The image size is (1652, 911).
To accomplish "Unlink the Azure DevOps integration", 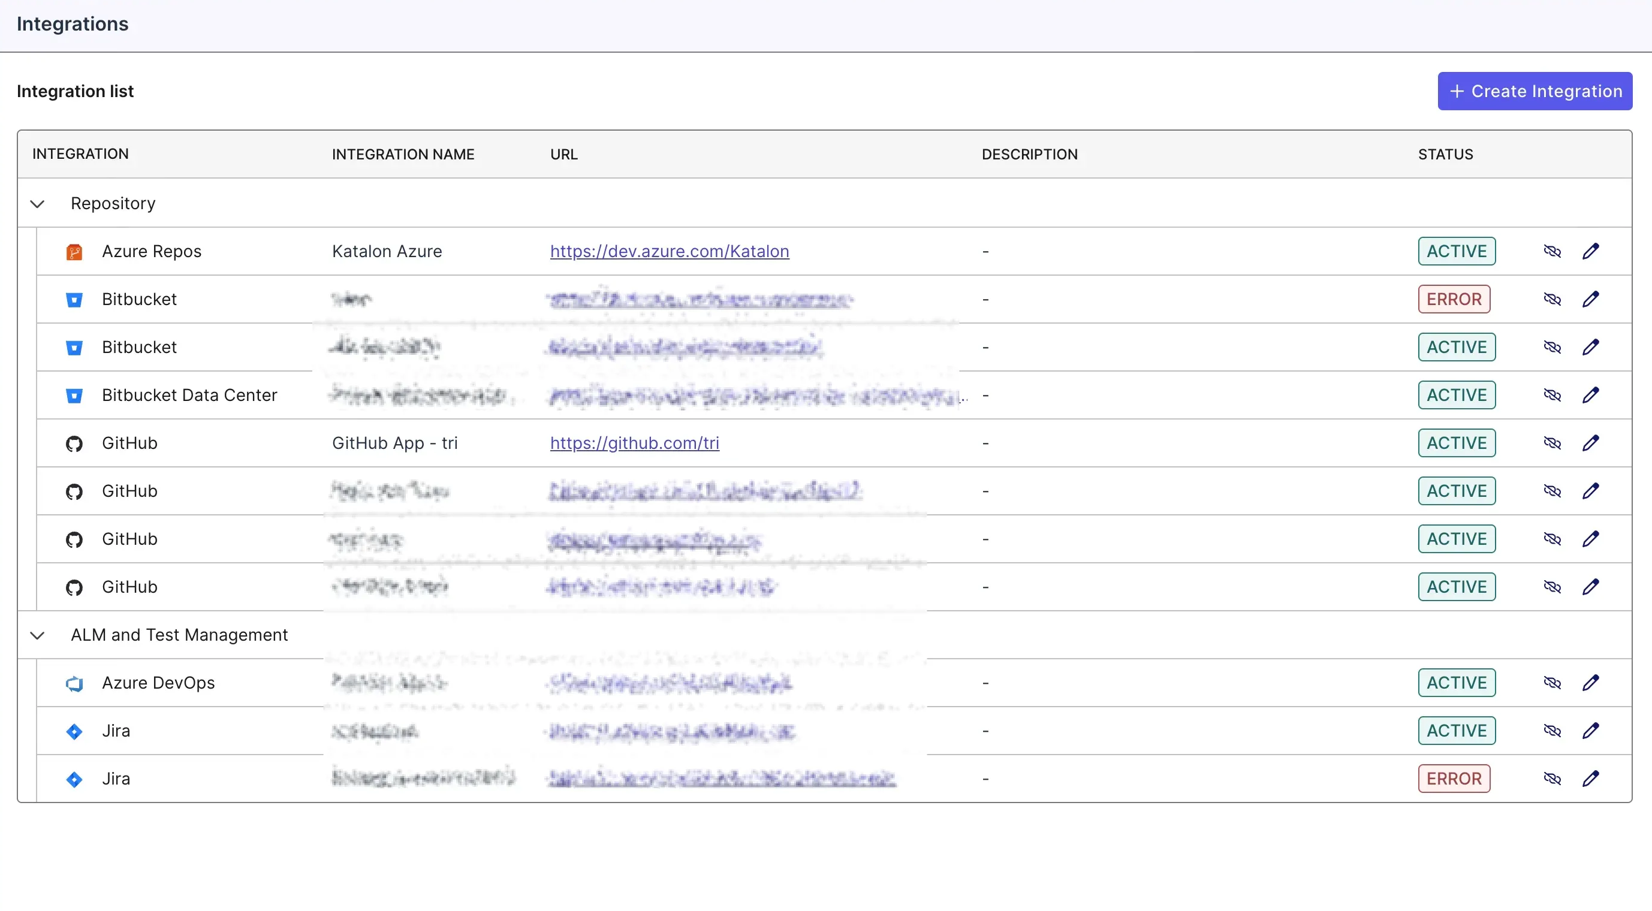I will tap(1551, 683).
